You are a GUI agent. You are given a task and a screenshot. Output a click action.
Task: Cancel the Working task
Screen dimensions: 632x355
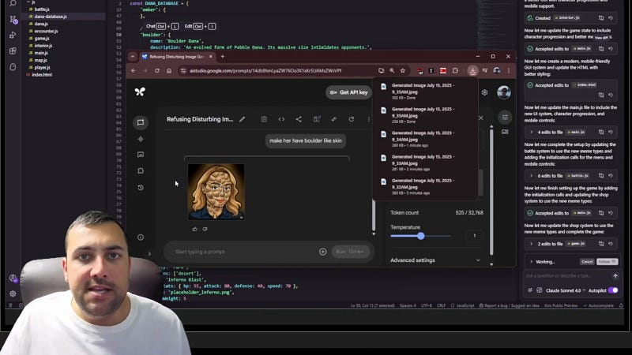pyautogui.click(x=587, y=262)
